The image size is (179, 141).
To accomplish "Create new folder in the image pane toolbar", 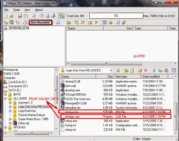I will point(90,22).
